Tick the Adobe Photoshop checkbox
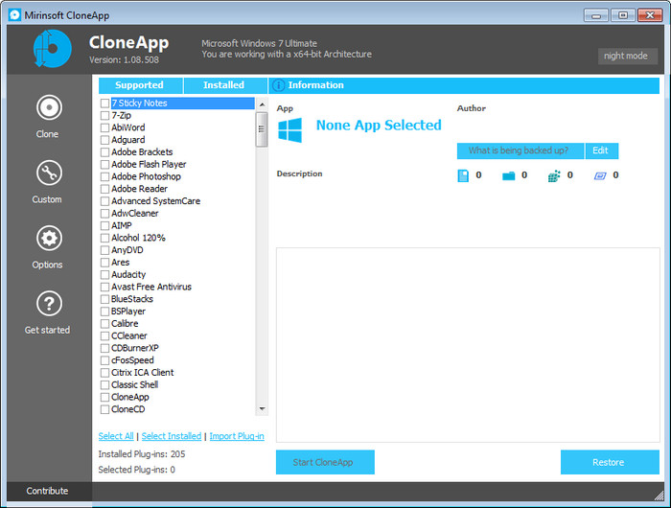 click(104, 176)
